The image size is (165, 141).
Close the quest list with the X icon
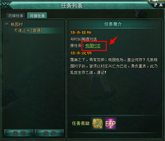click(161, 5)
